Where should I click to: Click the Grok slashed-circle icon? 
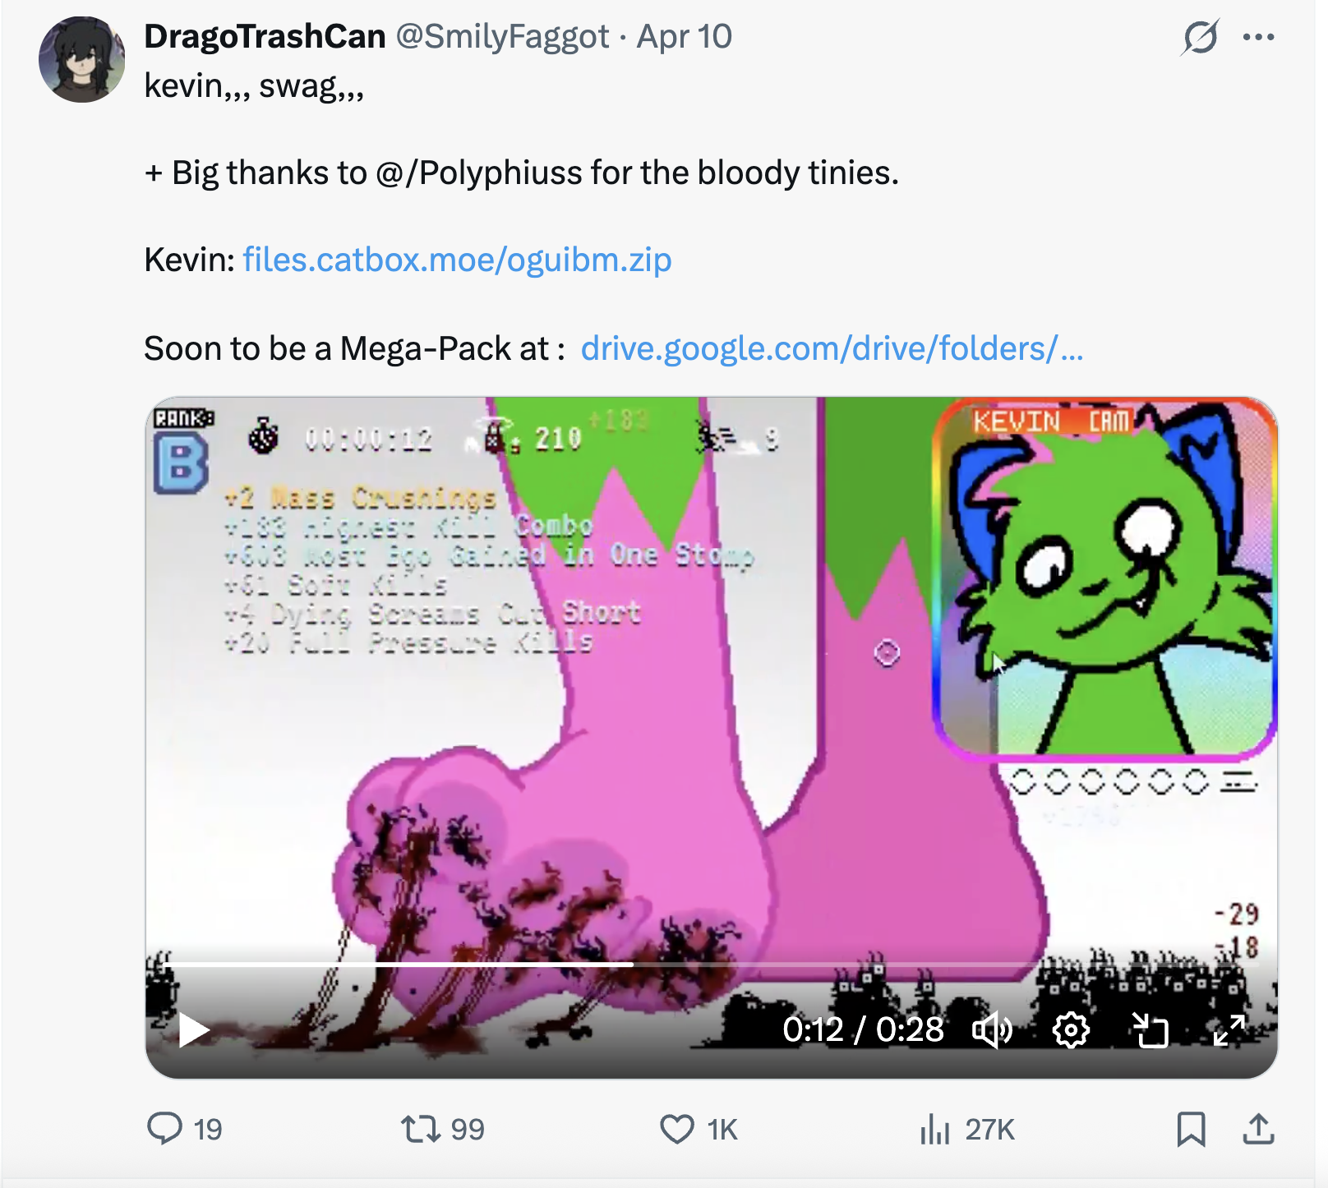(x=1201, y=37)
